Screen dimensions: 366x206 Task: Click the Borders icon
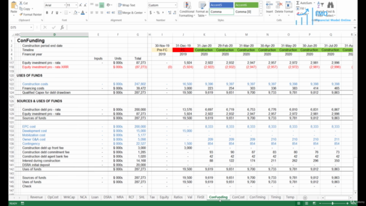(x=66, y=13)
